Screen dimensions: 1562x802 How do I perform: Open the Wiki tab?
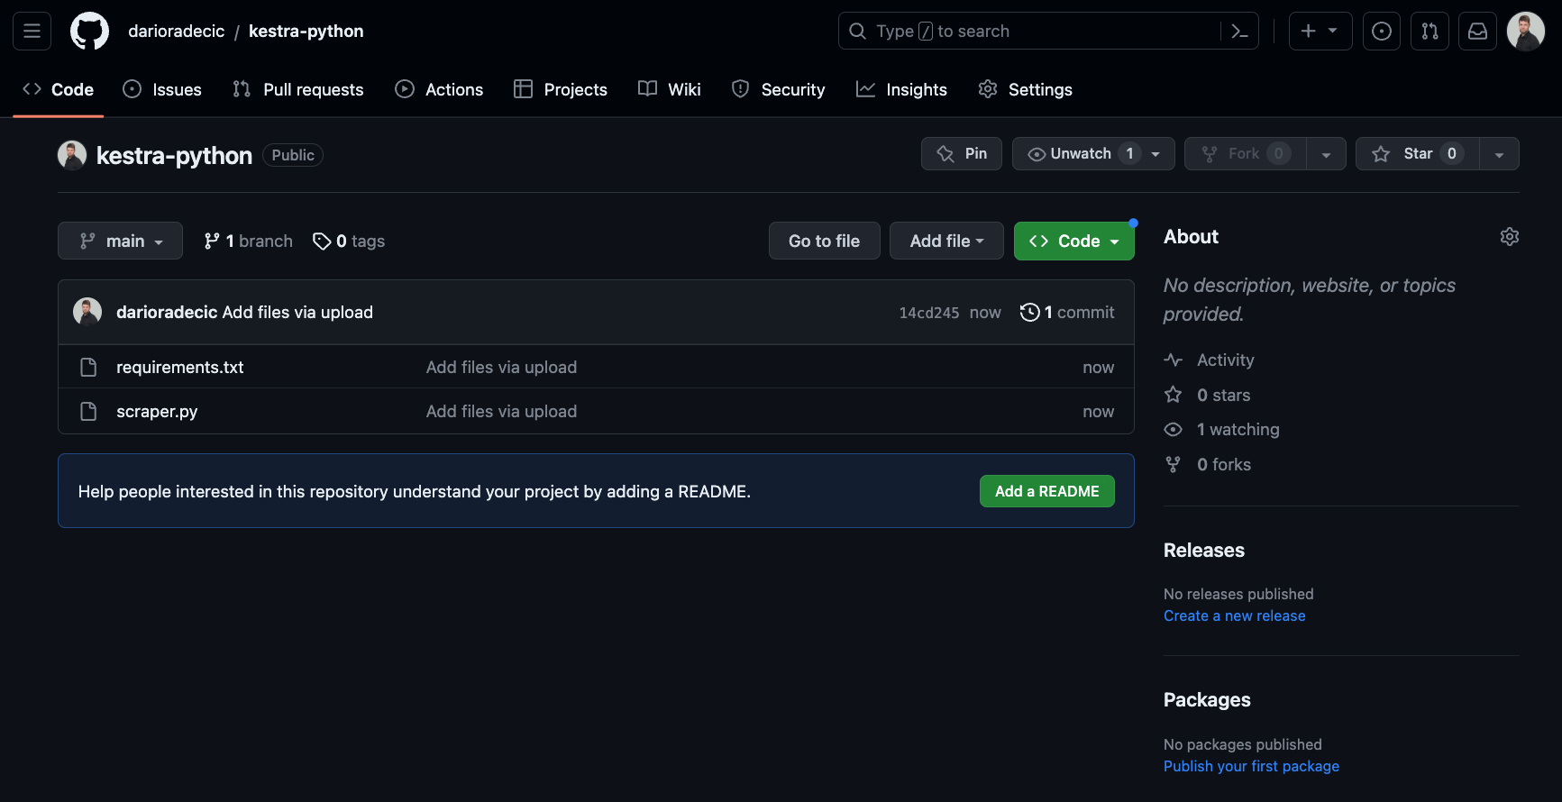click(670, 89)
